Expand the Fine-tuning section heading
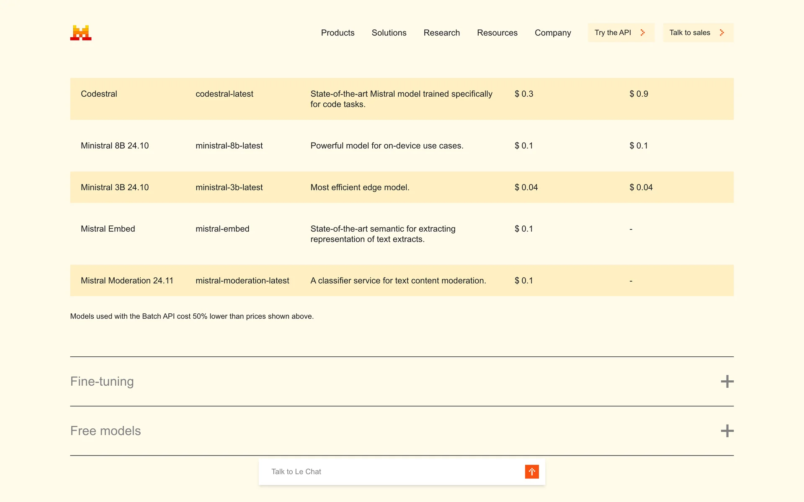Screen dimensions: 804x502 pos(102,381)
